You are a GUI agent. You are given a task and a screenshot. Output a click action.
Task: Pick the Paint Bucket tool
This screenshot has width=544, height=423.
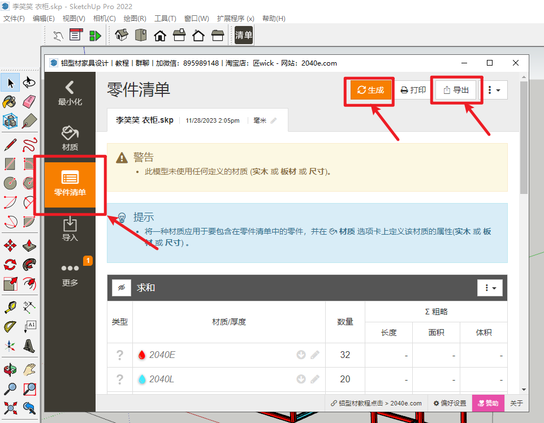tap(10, 102)
